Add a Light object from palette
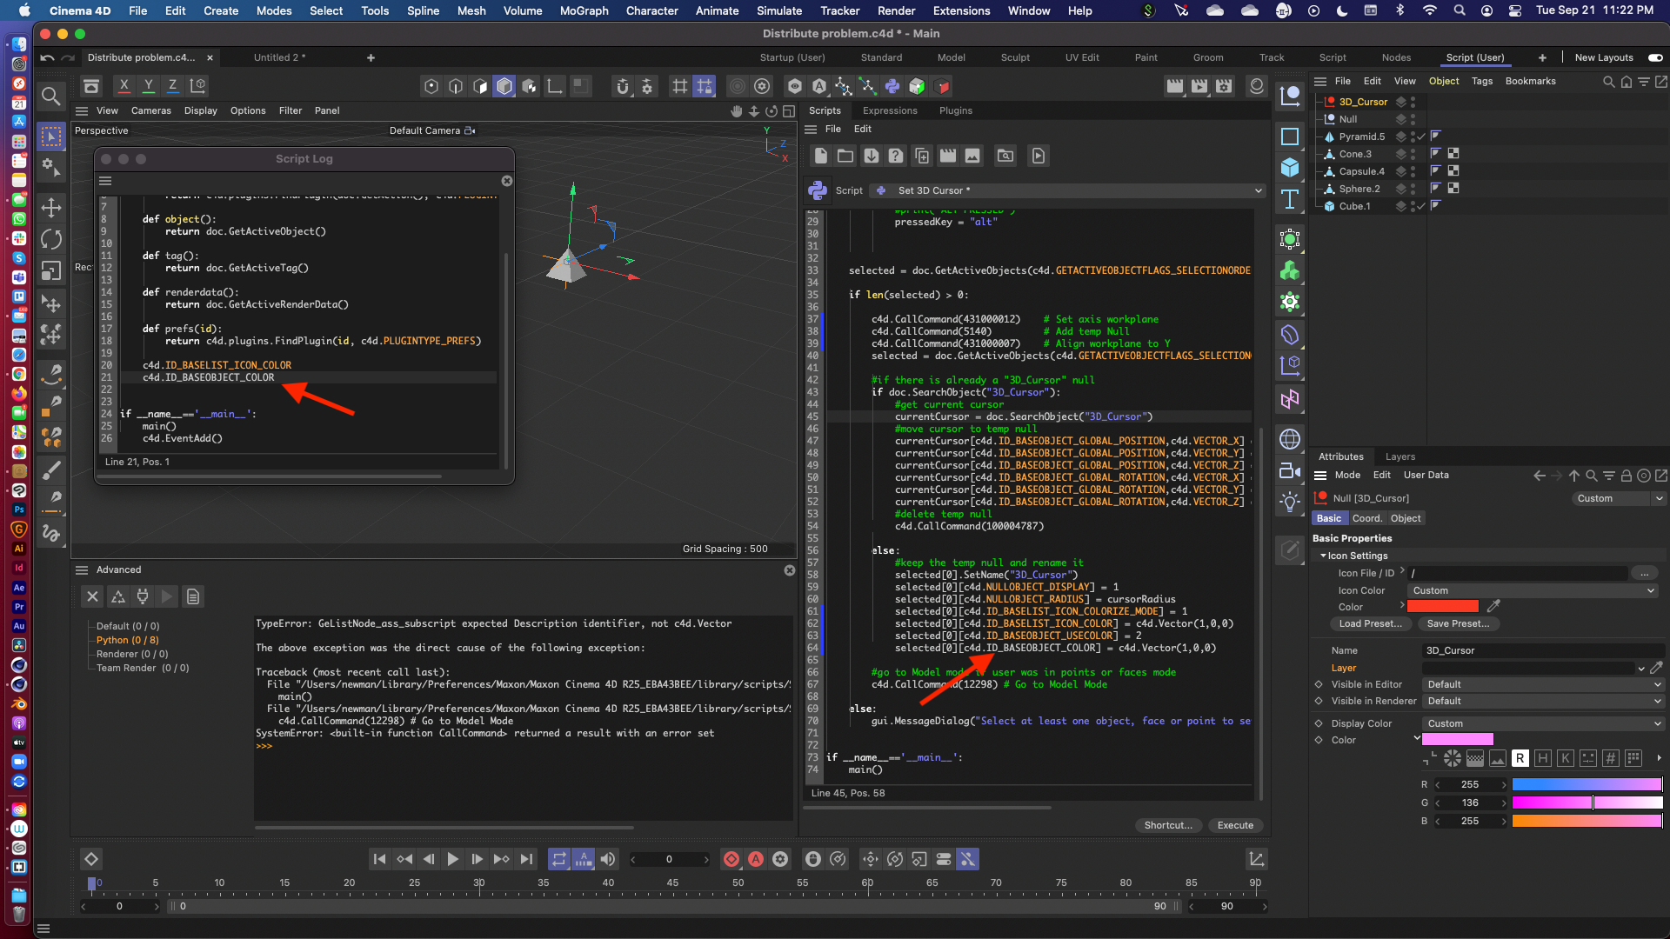The image size is (1670, 939). coord(1290,502)
